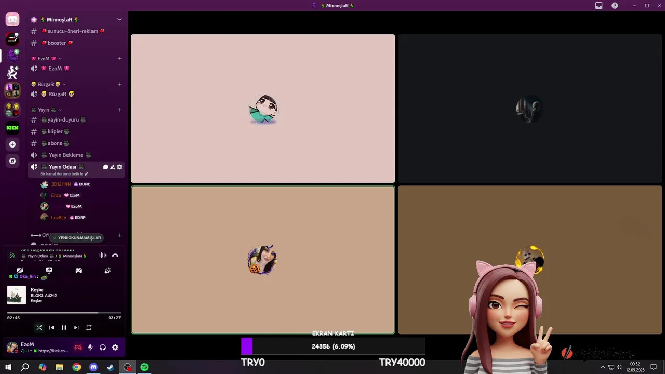Viewport: 665px width, 374px height.
Task: Seek within Spotify song progress bar
Action: [64, 313]
